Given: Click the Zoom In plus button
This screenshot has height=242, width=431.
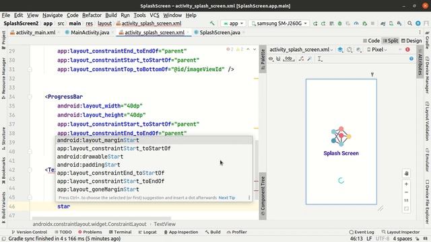Looking at the screenshot, I should coord(406,184).
